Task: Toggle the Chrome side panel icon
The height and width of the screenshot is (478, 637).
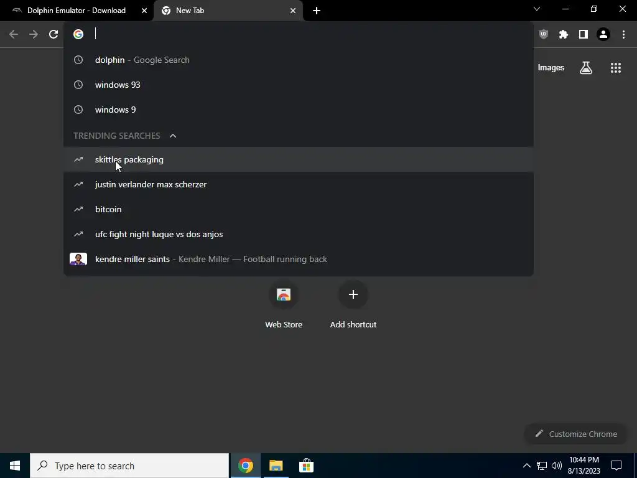Action: tap(584, 34)
